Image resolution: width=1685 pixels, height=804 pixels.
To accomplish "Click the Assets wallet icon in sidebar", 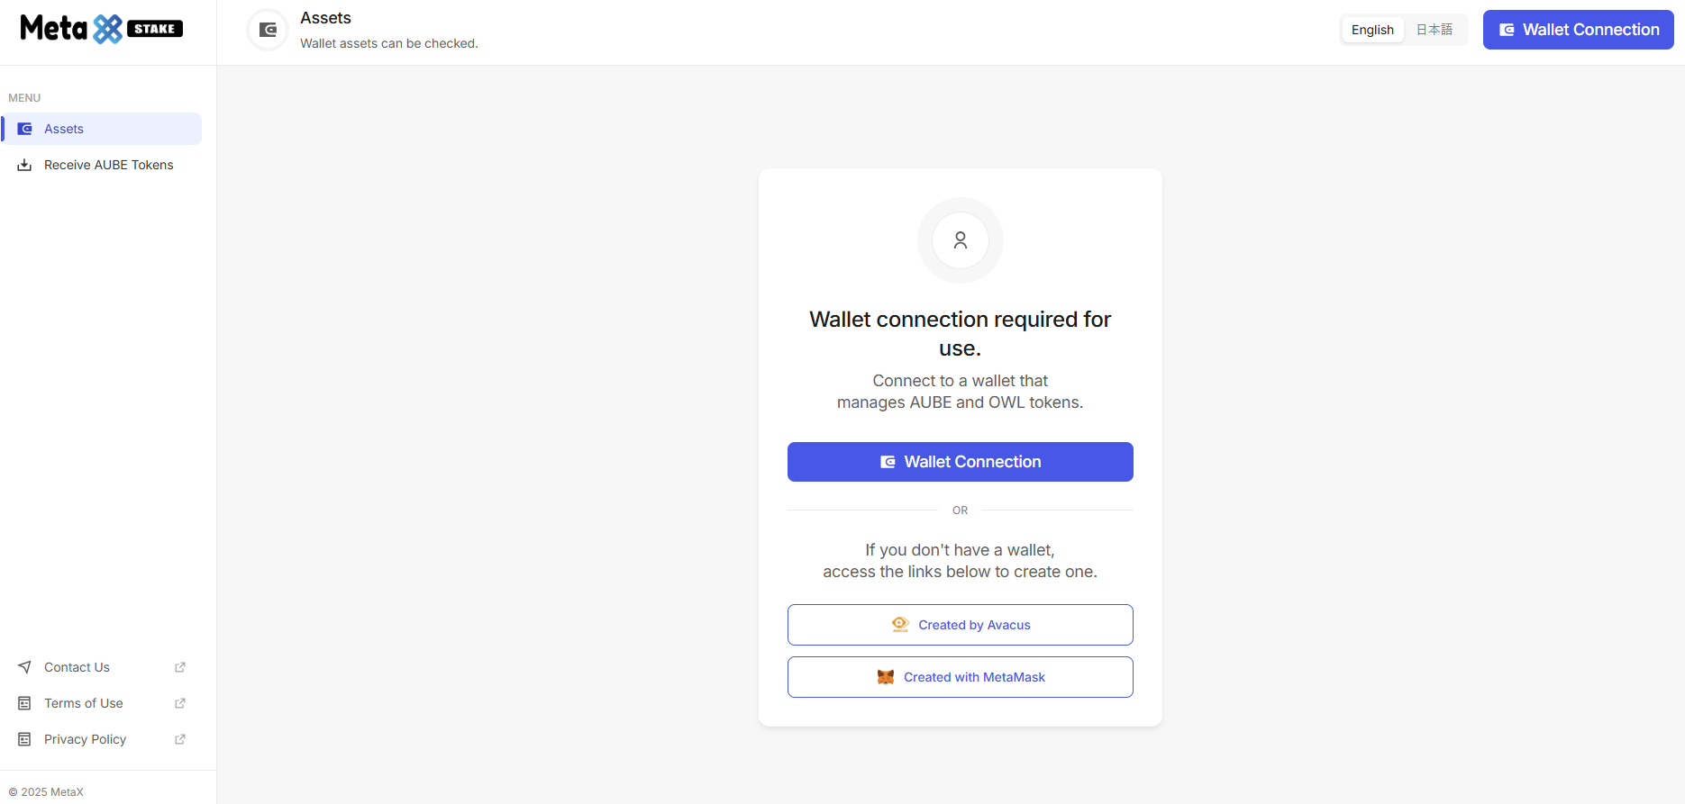I will pyautogui.click(x=25, y=129).
